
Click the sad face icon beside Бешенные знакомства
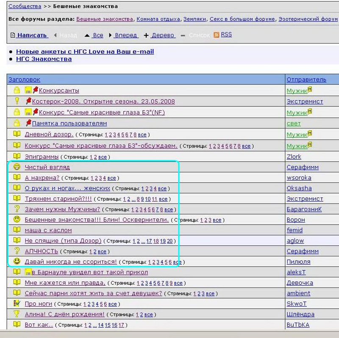pos(17,220)
